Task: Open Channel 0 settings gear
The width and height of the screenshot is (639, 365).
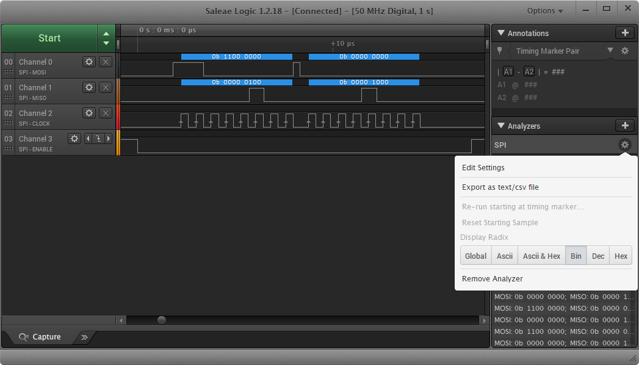Action: tap(89, 62)
